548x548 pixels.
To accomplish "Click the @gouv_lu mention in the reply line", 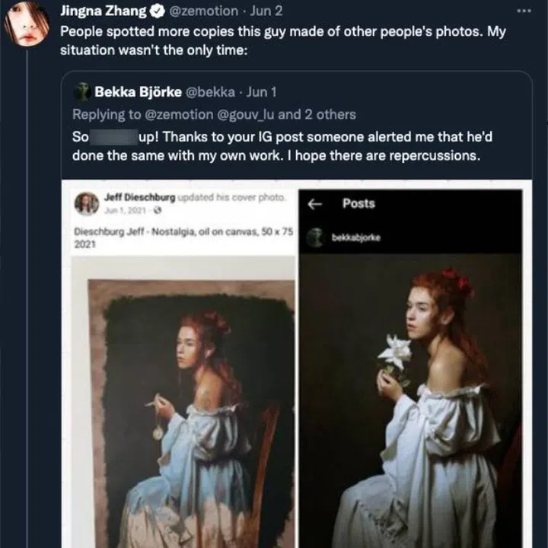I will [x=249, y=114].
